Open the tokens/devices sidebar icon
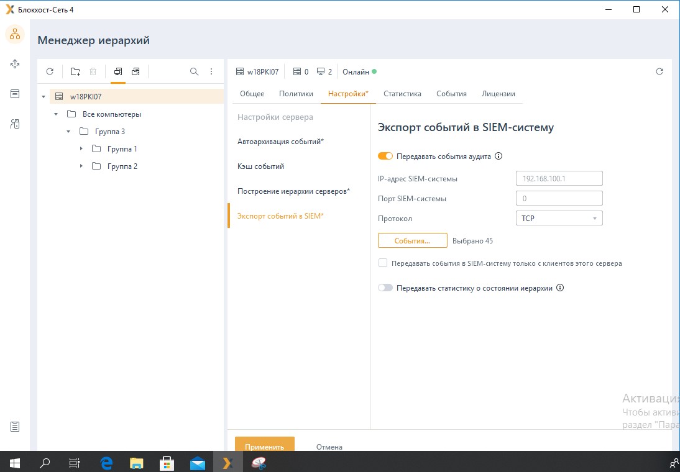Screen dimensions: 680x472 15,124
